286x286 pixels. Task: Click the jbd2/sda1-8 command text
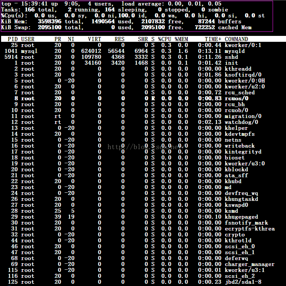click(243, 282)
